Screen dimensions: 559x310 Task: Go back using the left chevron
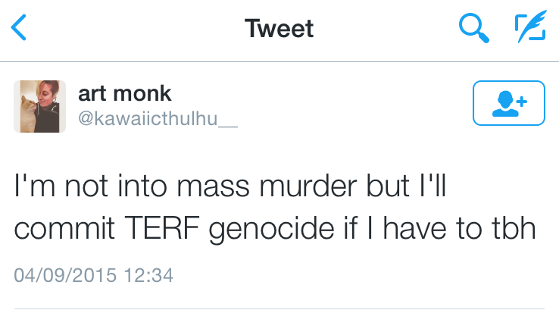[x=20, y=29]
